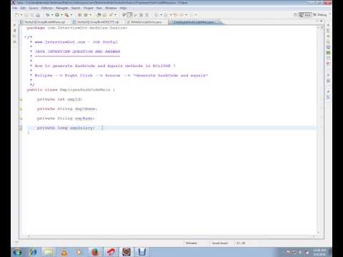This screenshot has width=343, height=257.
Task: Open the Refactor menu
Action: [x=46, y=8]
